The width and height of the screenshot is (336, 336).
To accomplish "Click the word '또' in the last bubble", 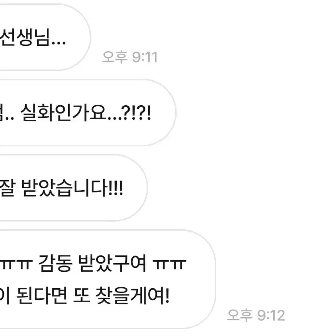I will click(x=82, y=296).
